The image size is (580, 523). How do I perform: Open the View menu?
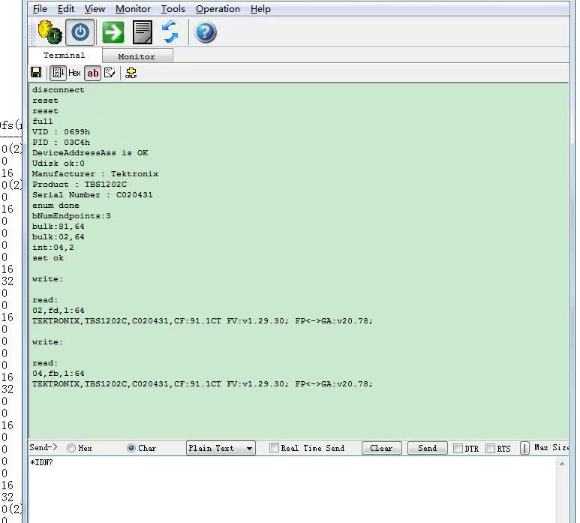point(95,9)
